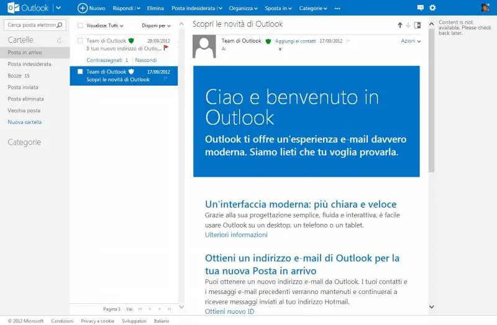Click the sender's green trusted shield icon

[x=268, y=41]
